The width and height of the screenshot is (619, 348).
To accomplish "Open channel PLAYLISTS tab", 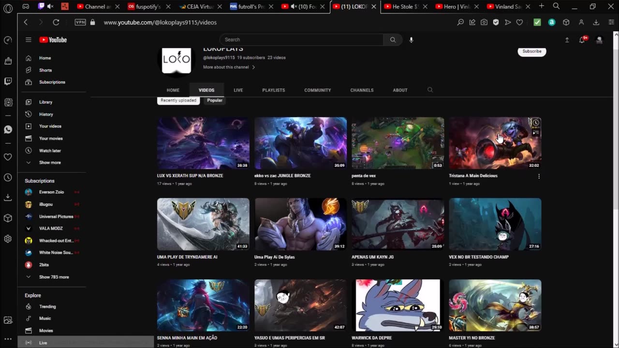I will 274,90.
